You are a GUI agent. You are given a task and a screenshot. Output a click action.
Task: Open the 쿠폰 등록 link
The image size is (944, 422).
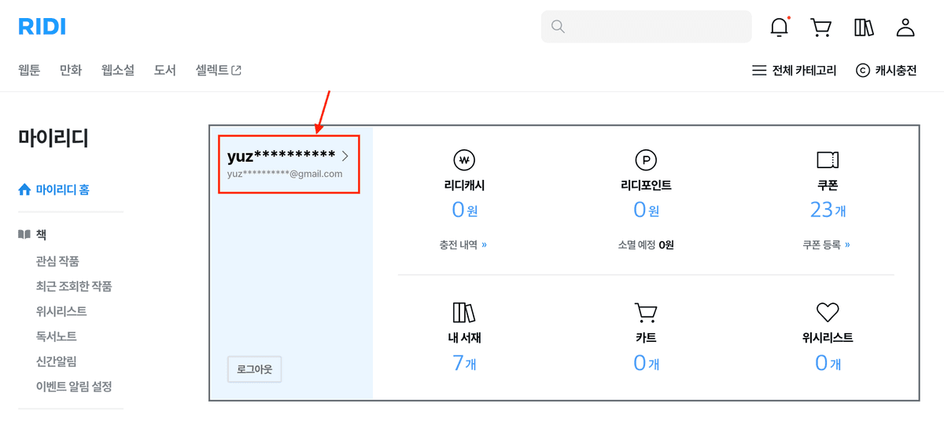click(827, 244)
